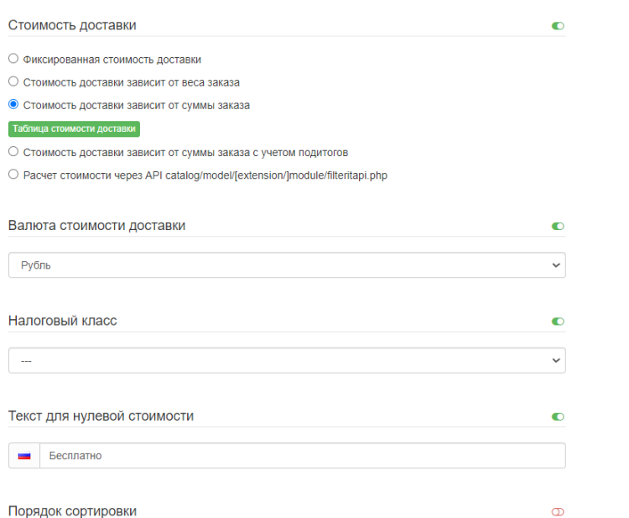Select Фиксированная стоимость доставки radio option
Screen dimensions: 629x518
point(13,60)
